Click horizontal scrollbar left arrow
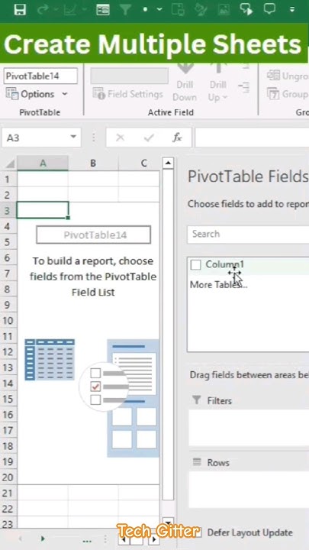 pos(123,540)
